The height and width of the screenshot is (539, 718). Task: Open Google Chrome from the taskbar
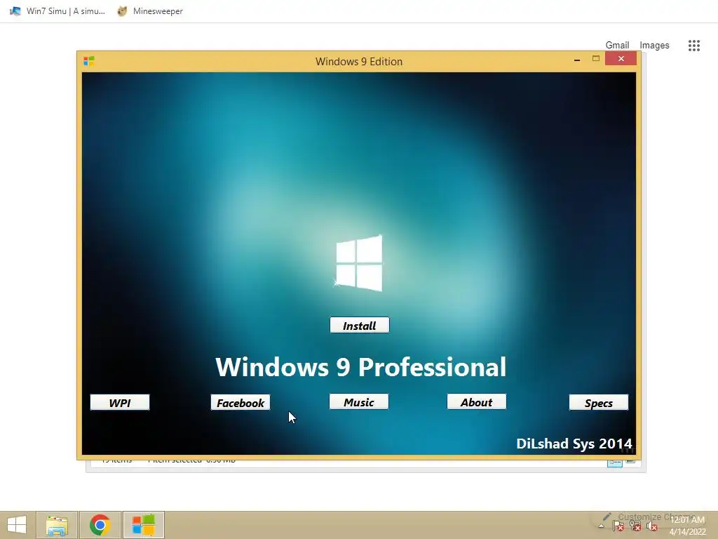[x=100, y=525]
